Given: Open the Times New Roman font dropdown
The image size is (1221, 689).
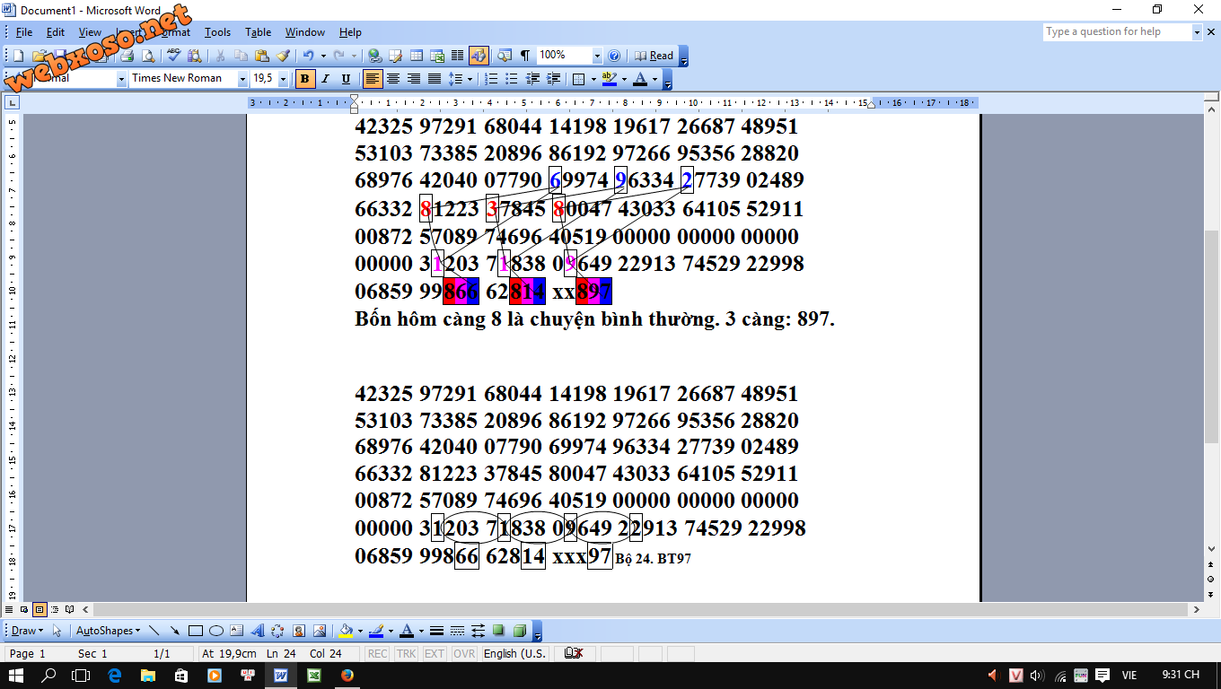Looking at the screenshot, I should 242,79.
